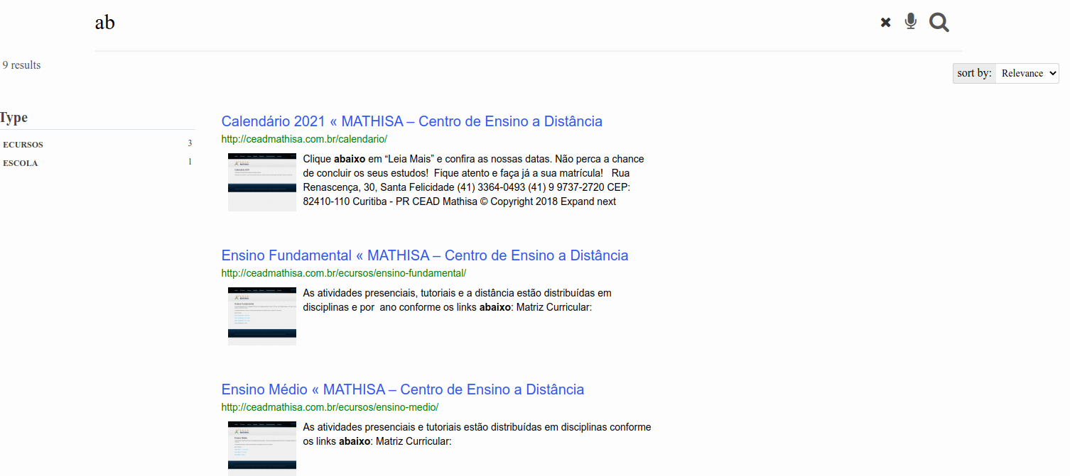
Task: Click the ecursos/ensino-fundamental/ URL link
Action: (x=343, y=273)
